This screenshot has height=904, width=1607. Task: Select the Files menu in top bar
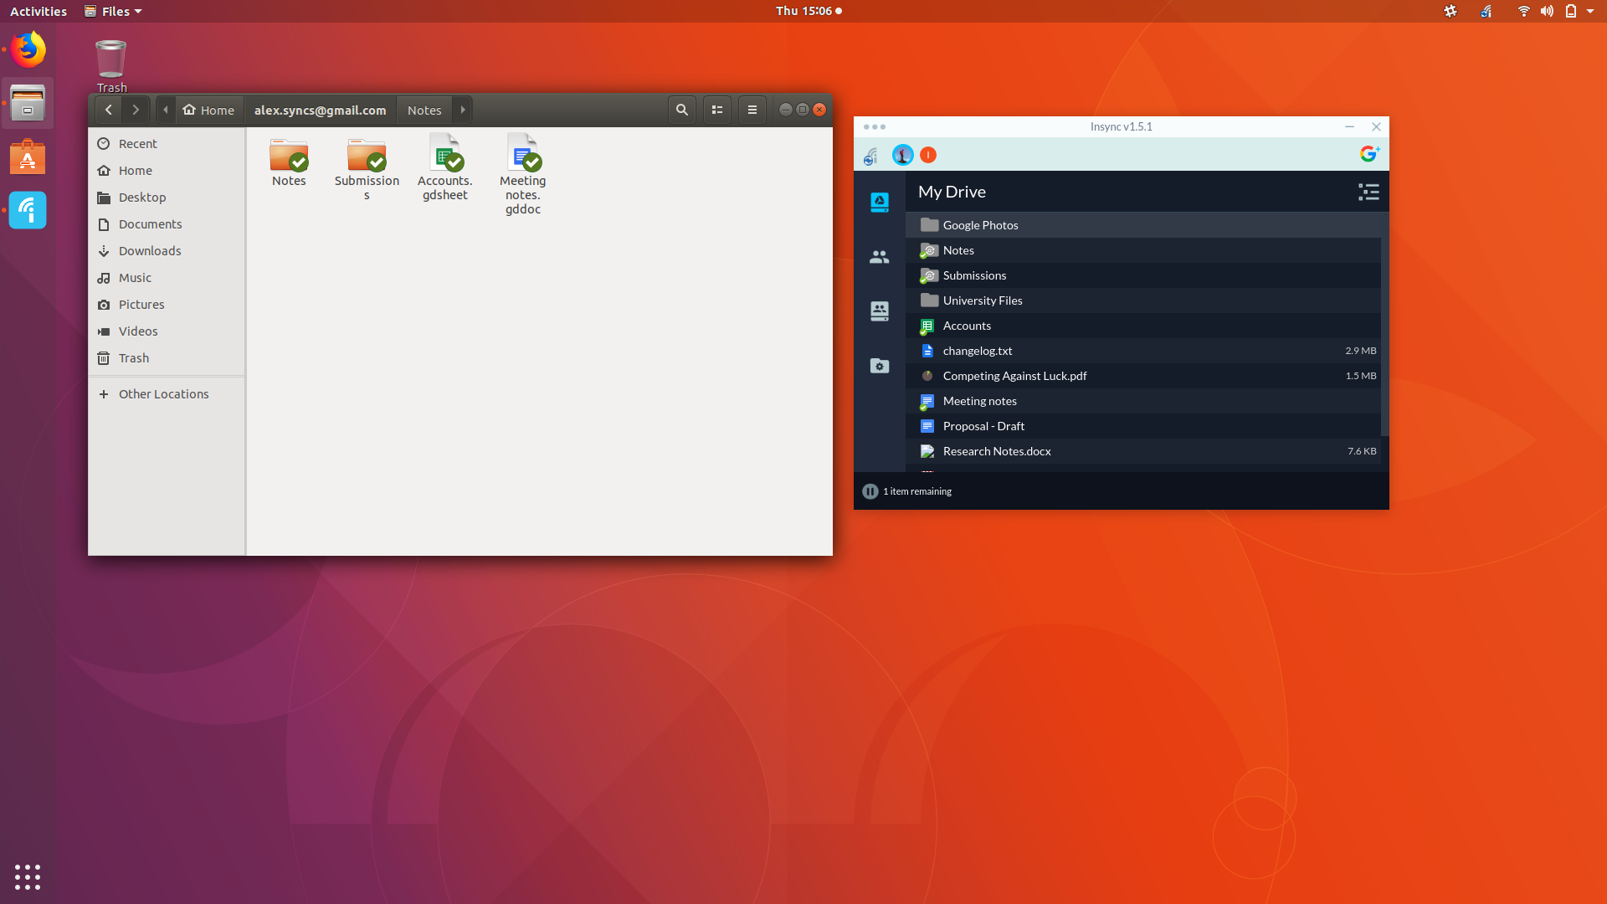coord(110,11)
